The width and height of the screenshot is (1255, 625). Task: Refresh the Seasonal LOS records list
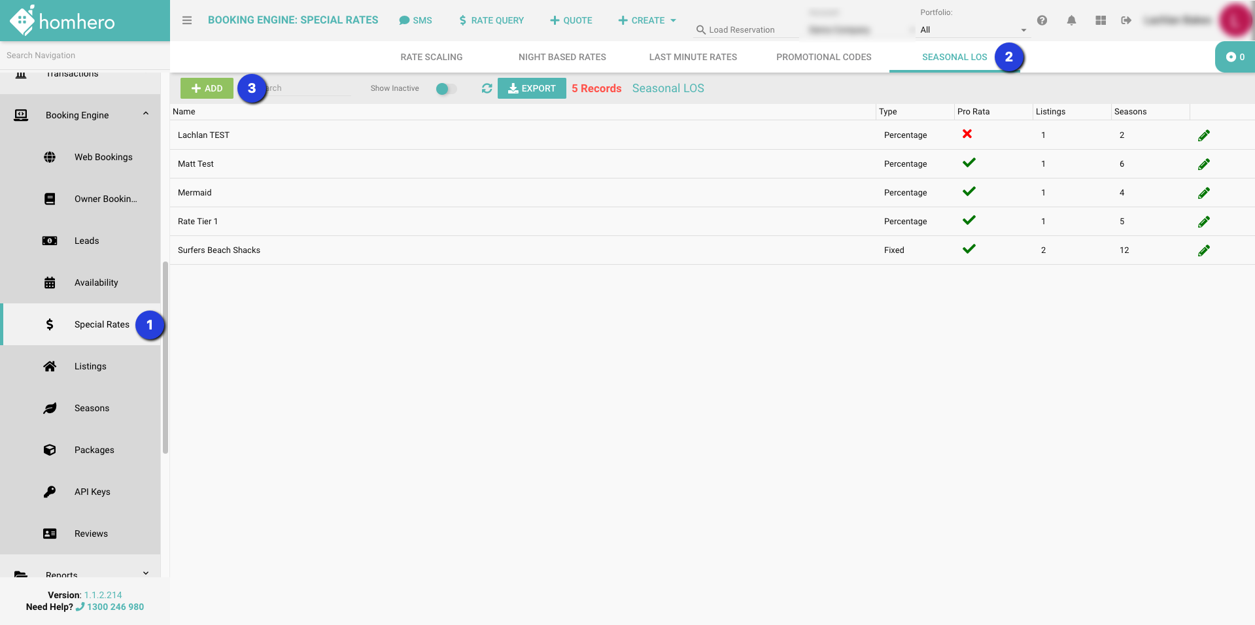coord(487,88)
